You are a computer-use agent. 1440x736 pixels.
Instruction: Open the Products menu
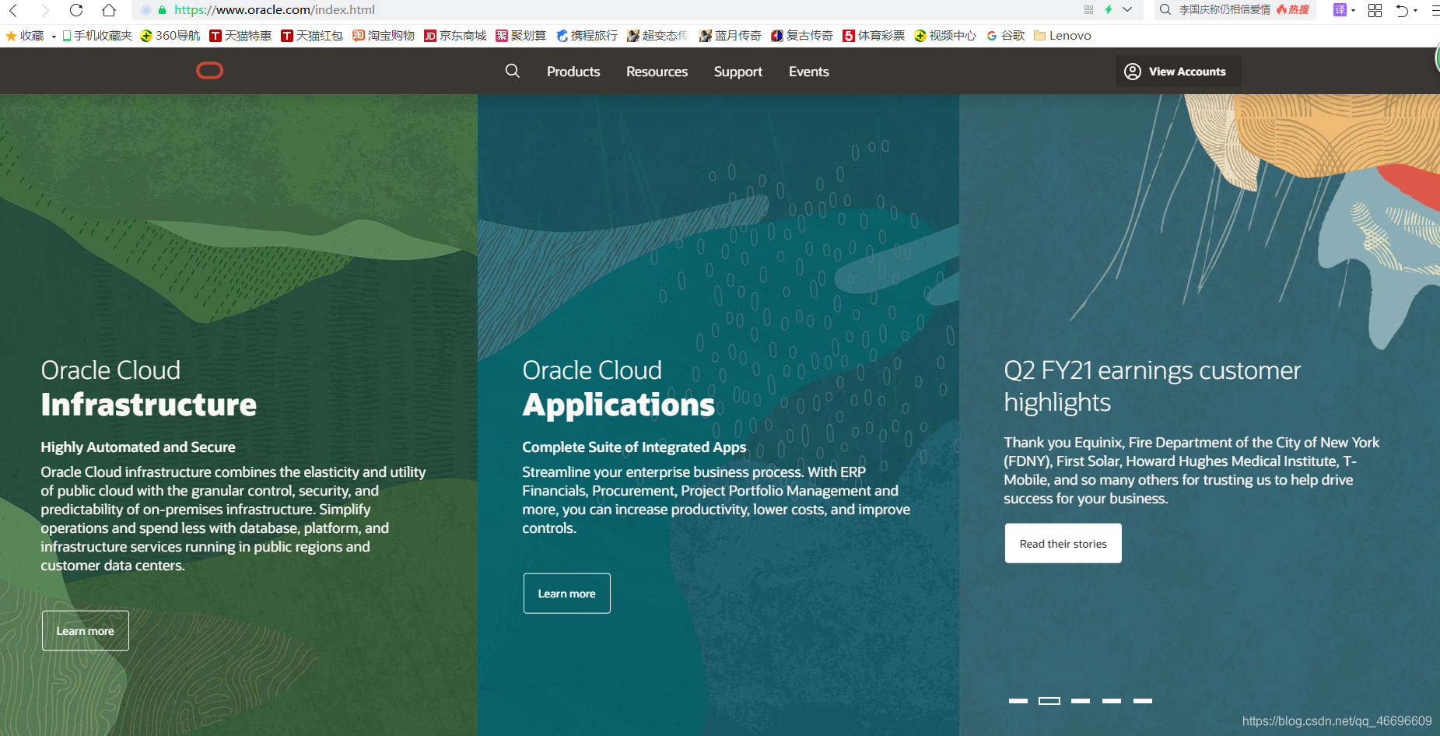pos(573,72)
